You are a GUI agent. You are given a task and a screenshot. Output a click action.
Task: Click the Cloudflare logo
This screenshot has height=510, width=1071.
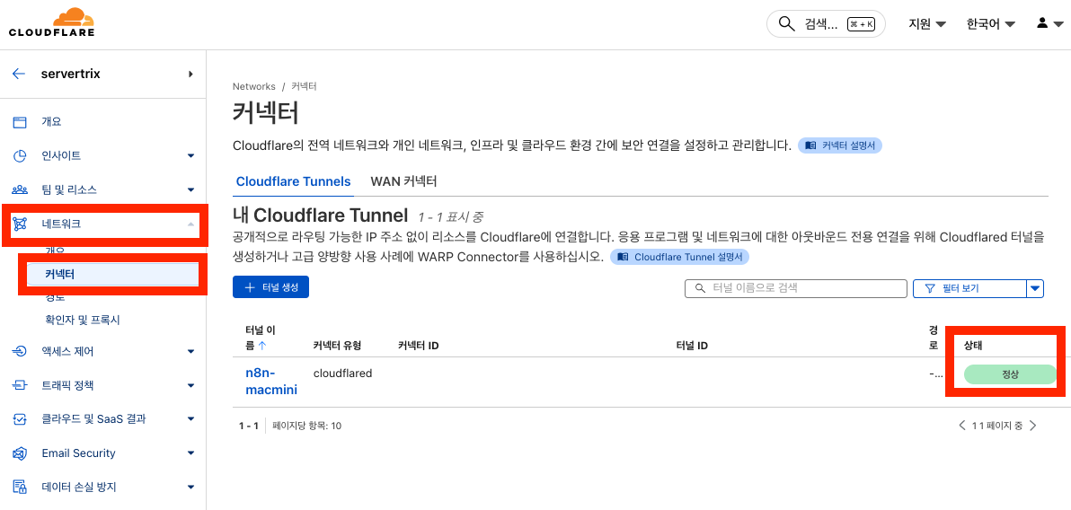point(51,22)
